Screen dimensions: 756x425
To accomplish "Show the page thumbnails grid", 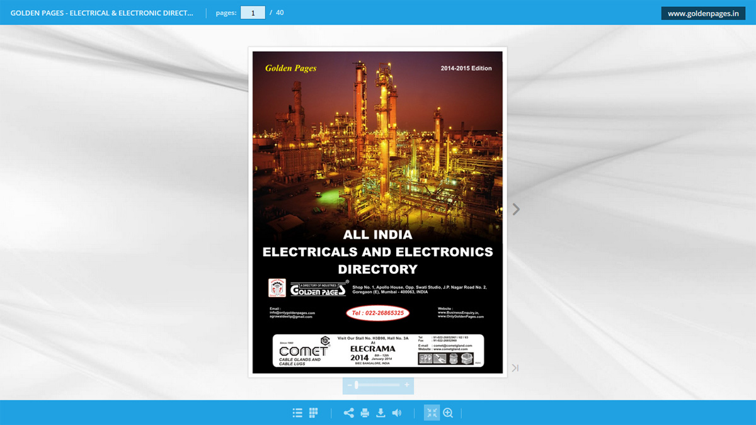I will point(314,413).
